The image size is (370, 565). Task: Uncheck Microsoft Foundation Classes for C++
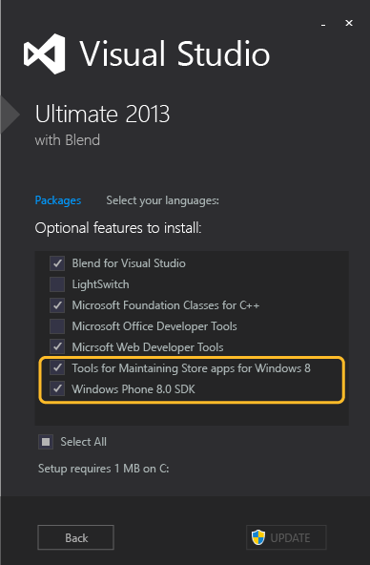(x=57, y=305)
